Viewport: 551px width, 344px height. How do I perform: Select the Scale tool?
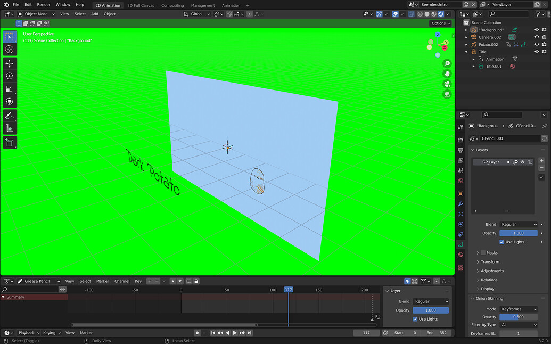9,88
